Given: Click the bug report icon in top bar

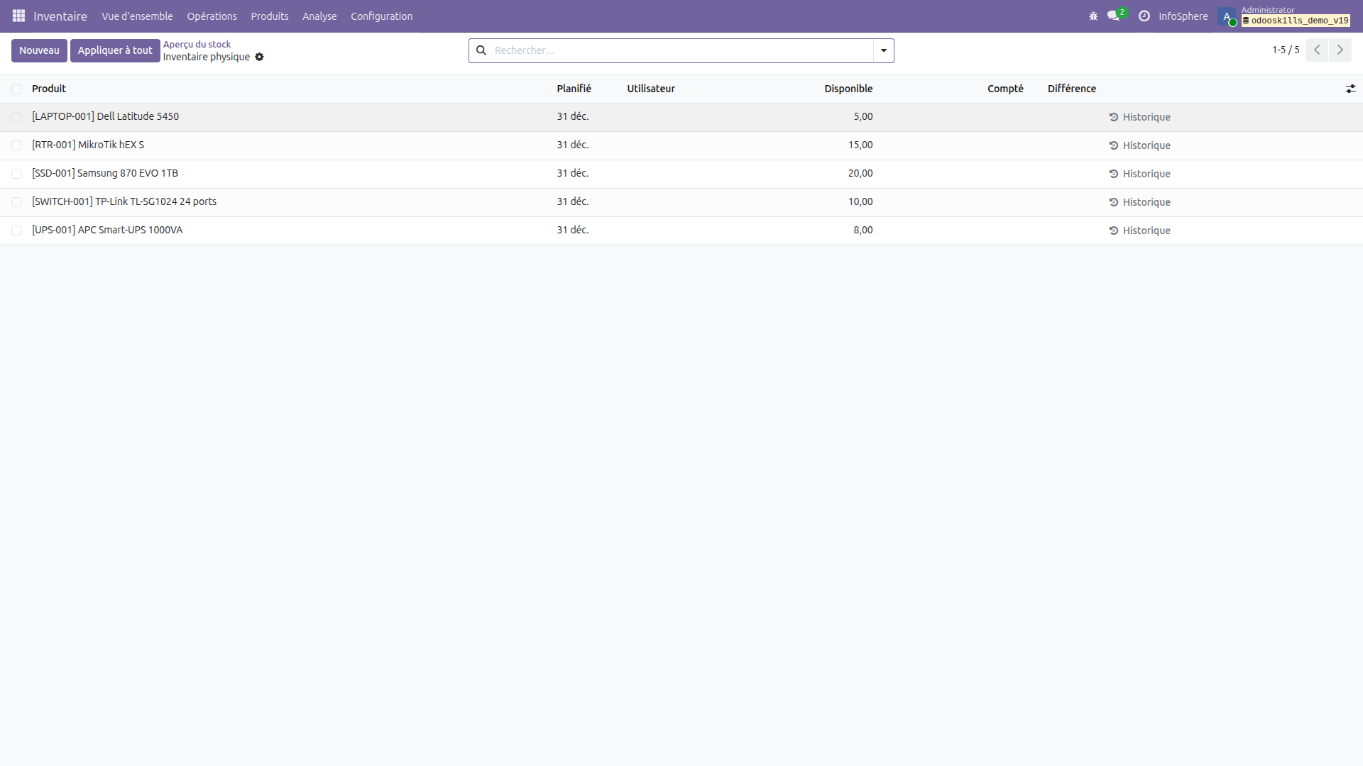Looking at the screenshot, I should [1093, 16].
